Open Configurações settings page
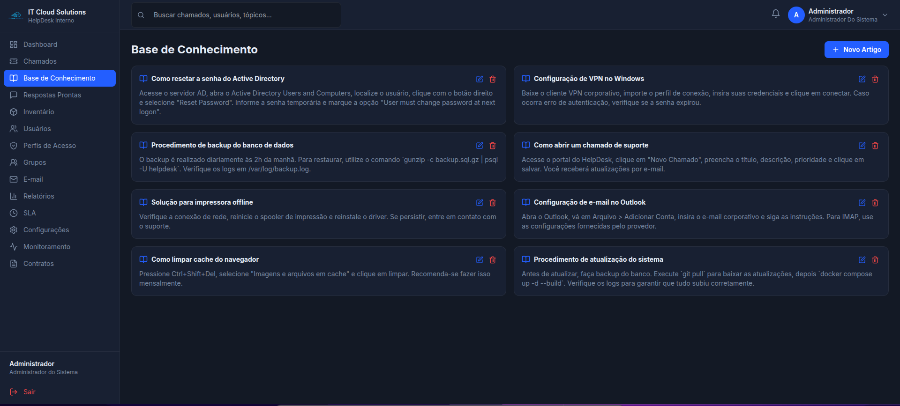Viewport: 900px width, 406px height. click(60, 230)
